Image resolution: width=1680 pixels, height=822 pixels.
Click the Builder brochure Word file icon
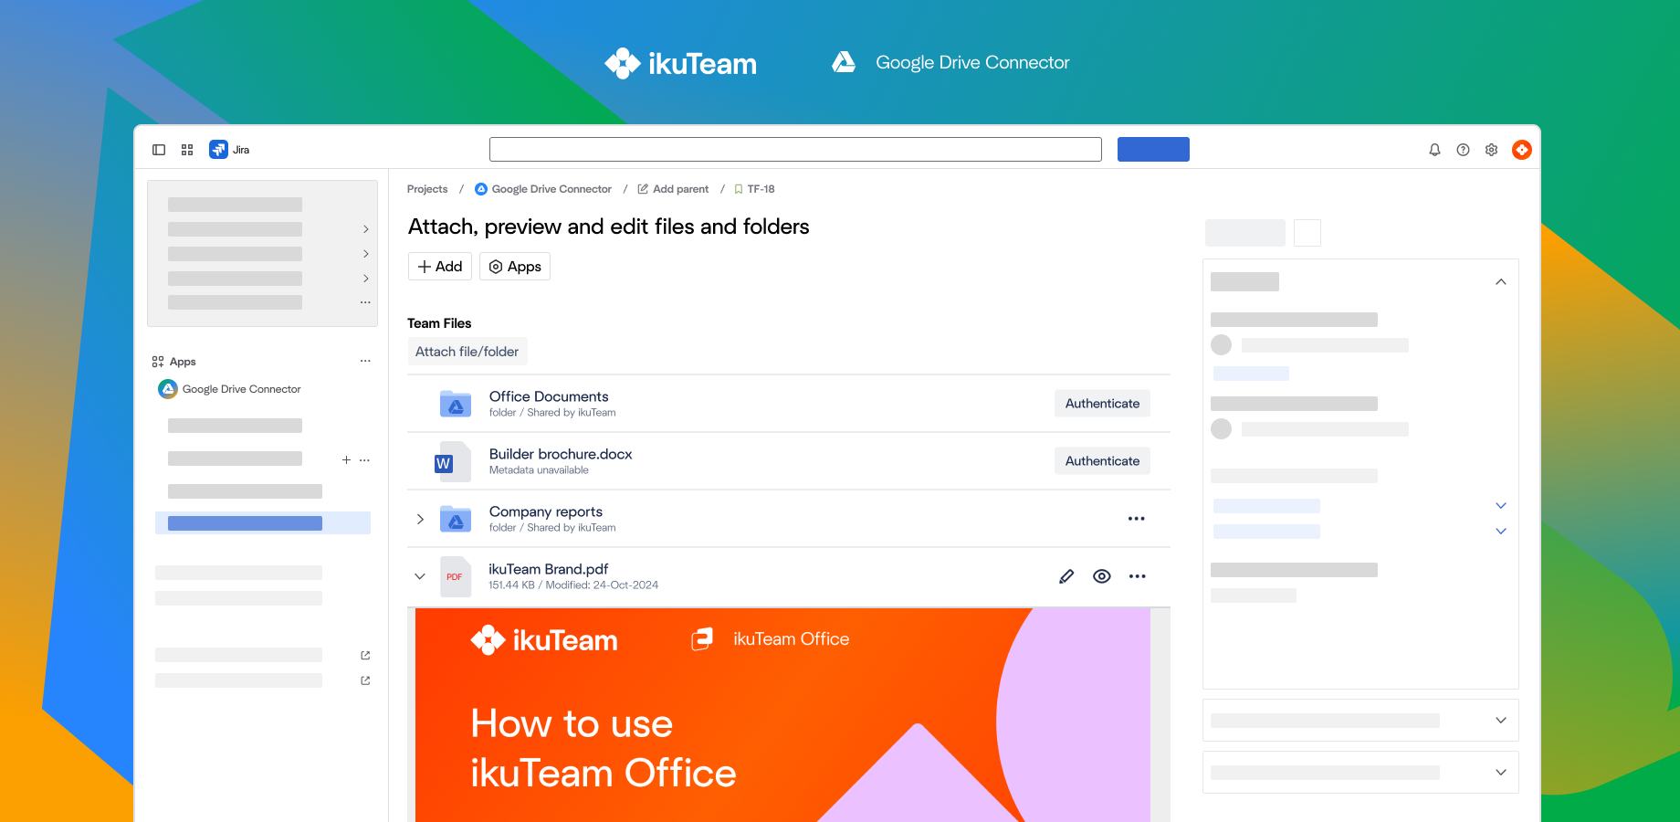(x=453, y=461)
